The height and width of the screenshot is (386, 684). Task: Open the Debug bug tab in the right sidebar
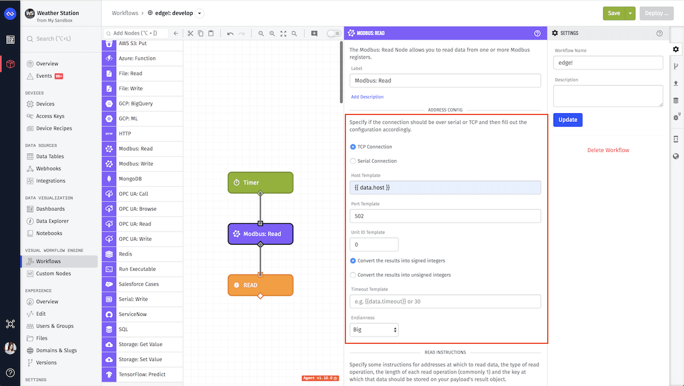(676, 117)
